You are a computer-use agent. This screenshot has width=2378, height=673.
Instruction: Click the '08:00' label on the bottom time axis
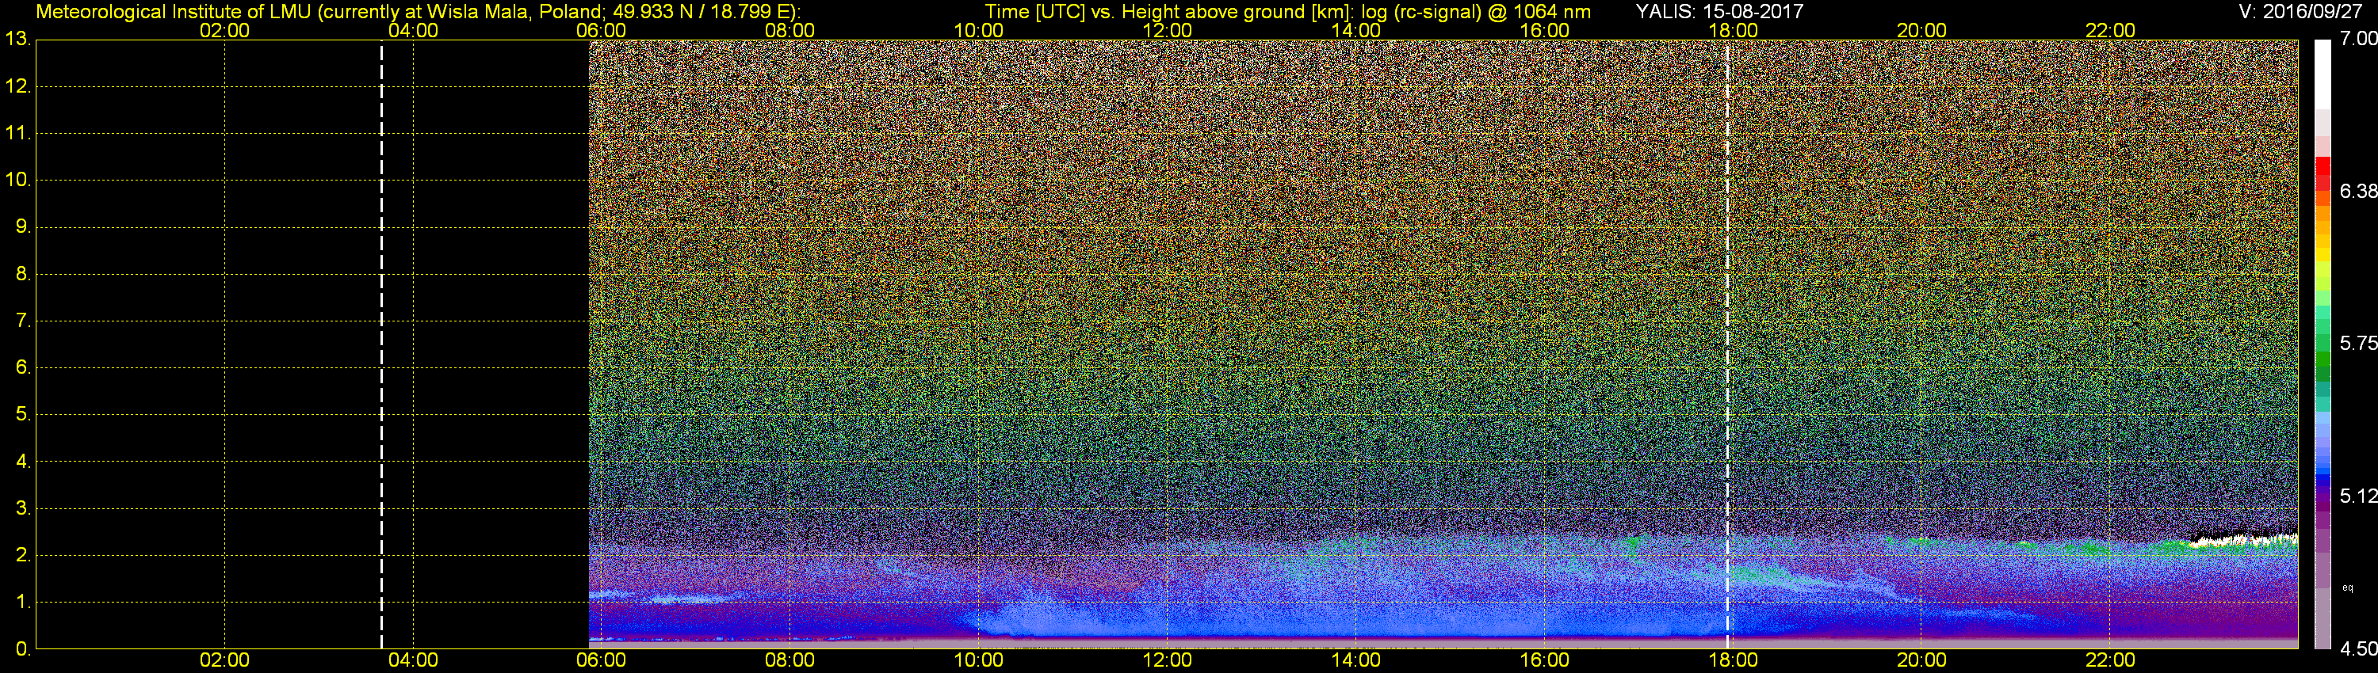click(x=790, y=660)
